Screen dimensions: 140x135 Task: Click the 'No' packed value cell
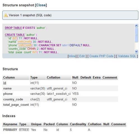click(45, 130)
